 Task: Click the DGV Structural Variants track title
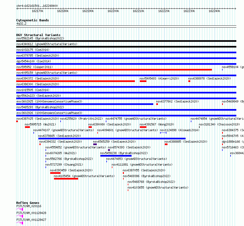tap(38, 35)
